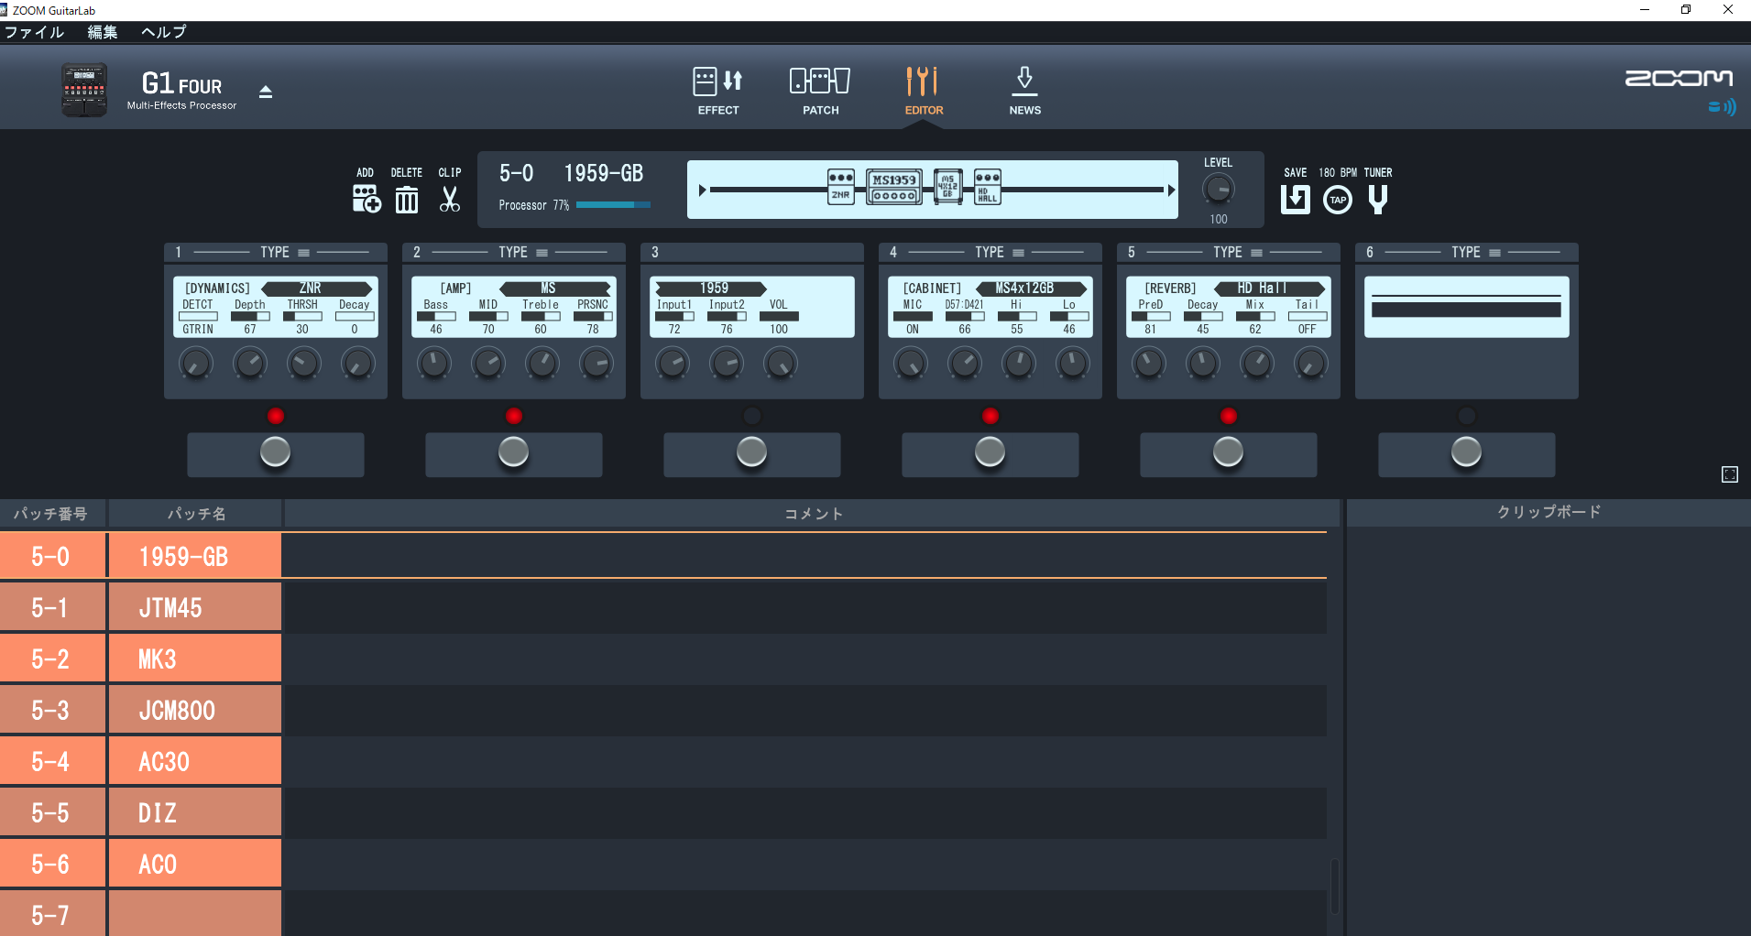The image size is (1751, 936).
Task: Click left arrow beside ZNR effect name
Action: pos(267,288)
